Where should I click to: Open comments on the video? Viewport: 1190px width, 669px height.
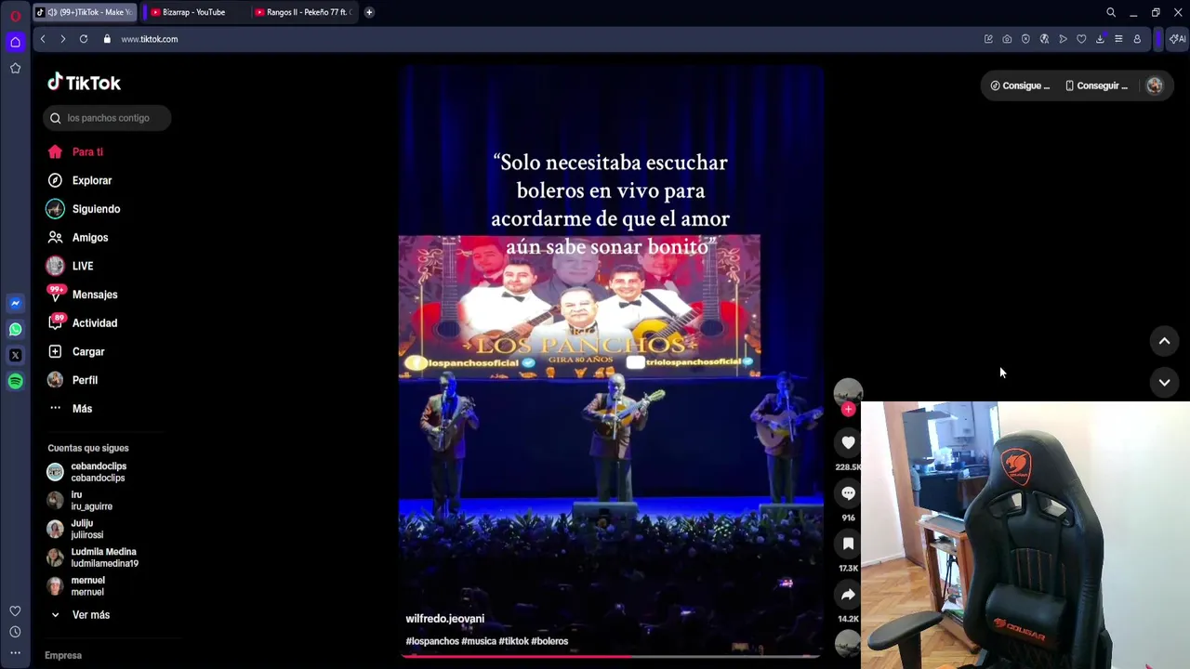click(848, 493)
